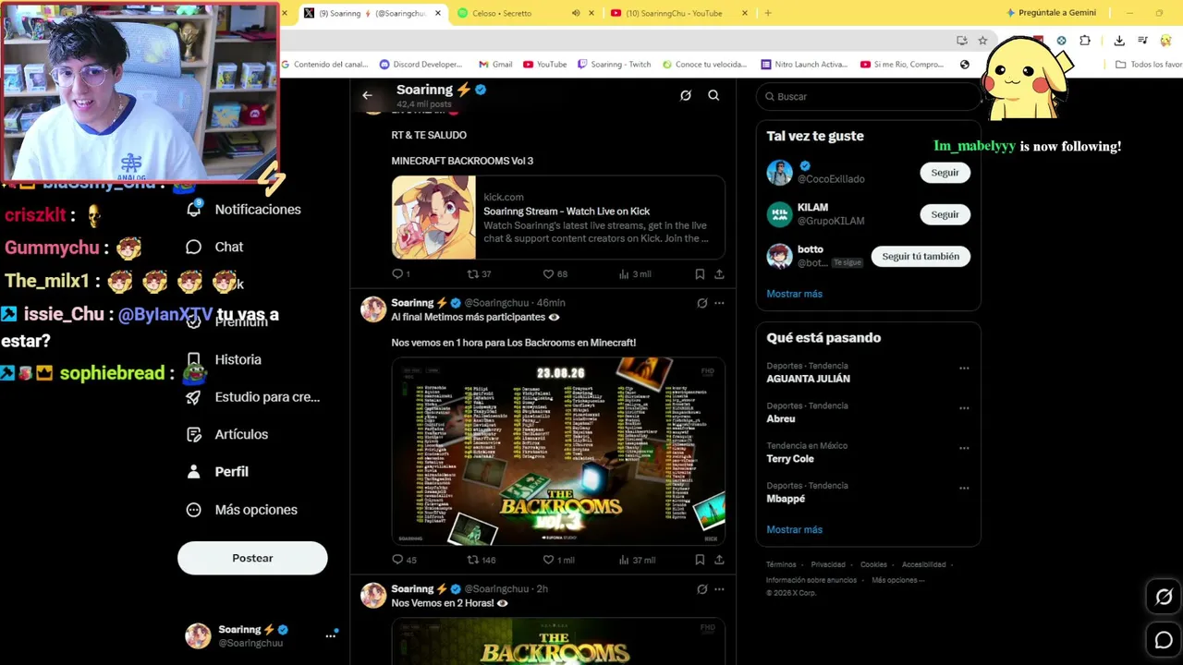
Task: Mute the Celoso • Secretto tab audio
Action: (576, 13)
